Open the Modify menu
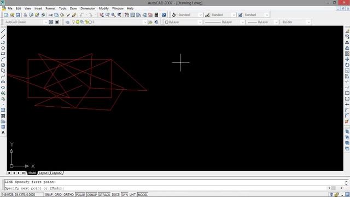 (x=103, y=8)
